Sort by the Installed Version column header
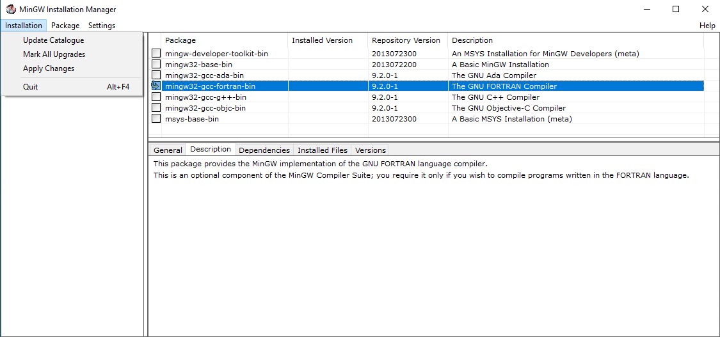Viewport: 720px width, 337px height. click(328, 40)
